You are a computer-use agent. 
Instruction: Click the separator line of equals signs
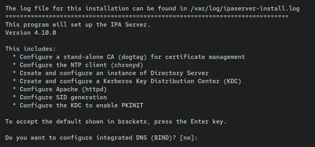[147, 16]
